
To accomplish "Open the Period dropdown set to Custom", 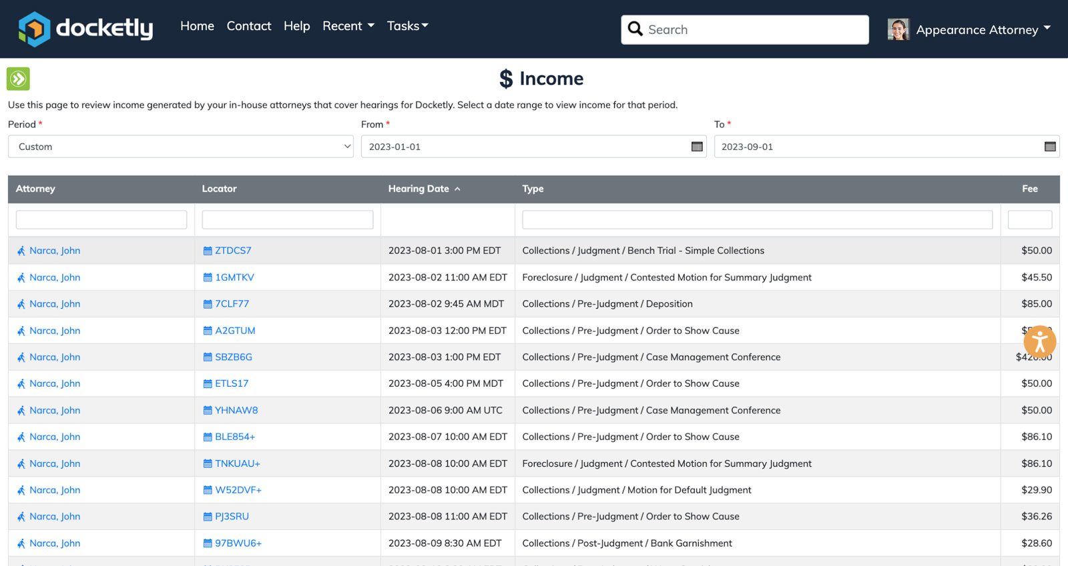I will tap(181, 147).
